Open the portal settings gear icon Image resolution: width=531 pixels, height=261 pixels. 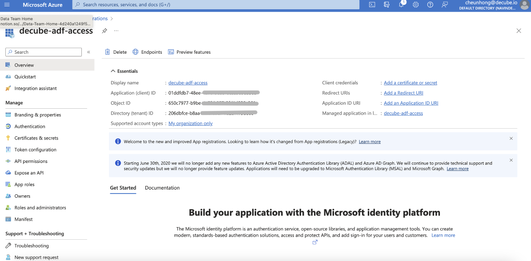click(x=415, y=5)
